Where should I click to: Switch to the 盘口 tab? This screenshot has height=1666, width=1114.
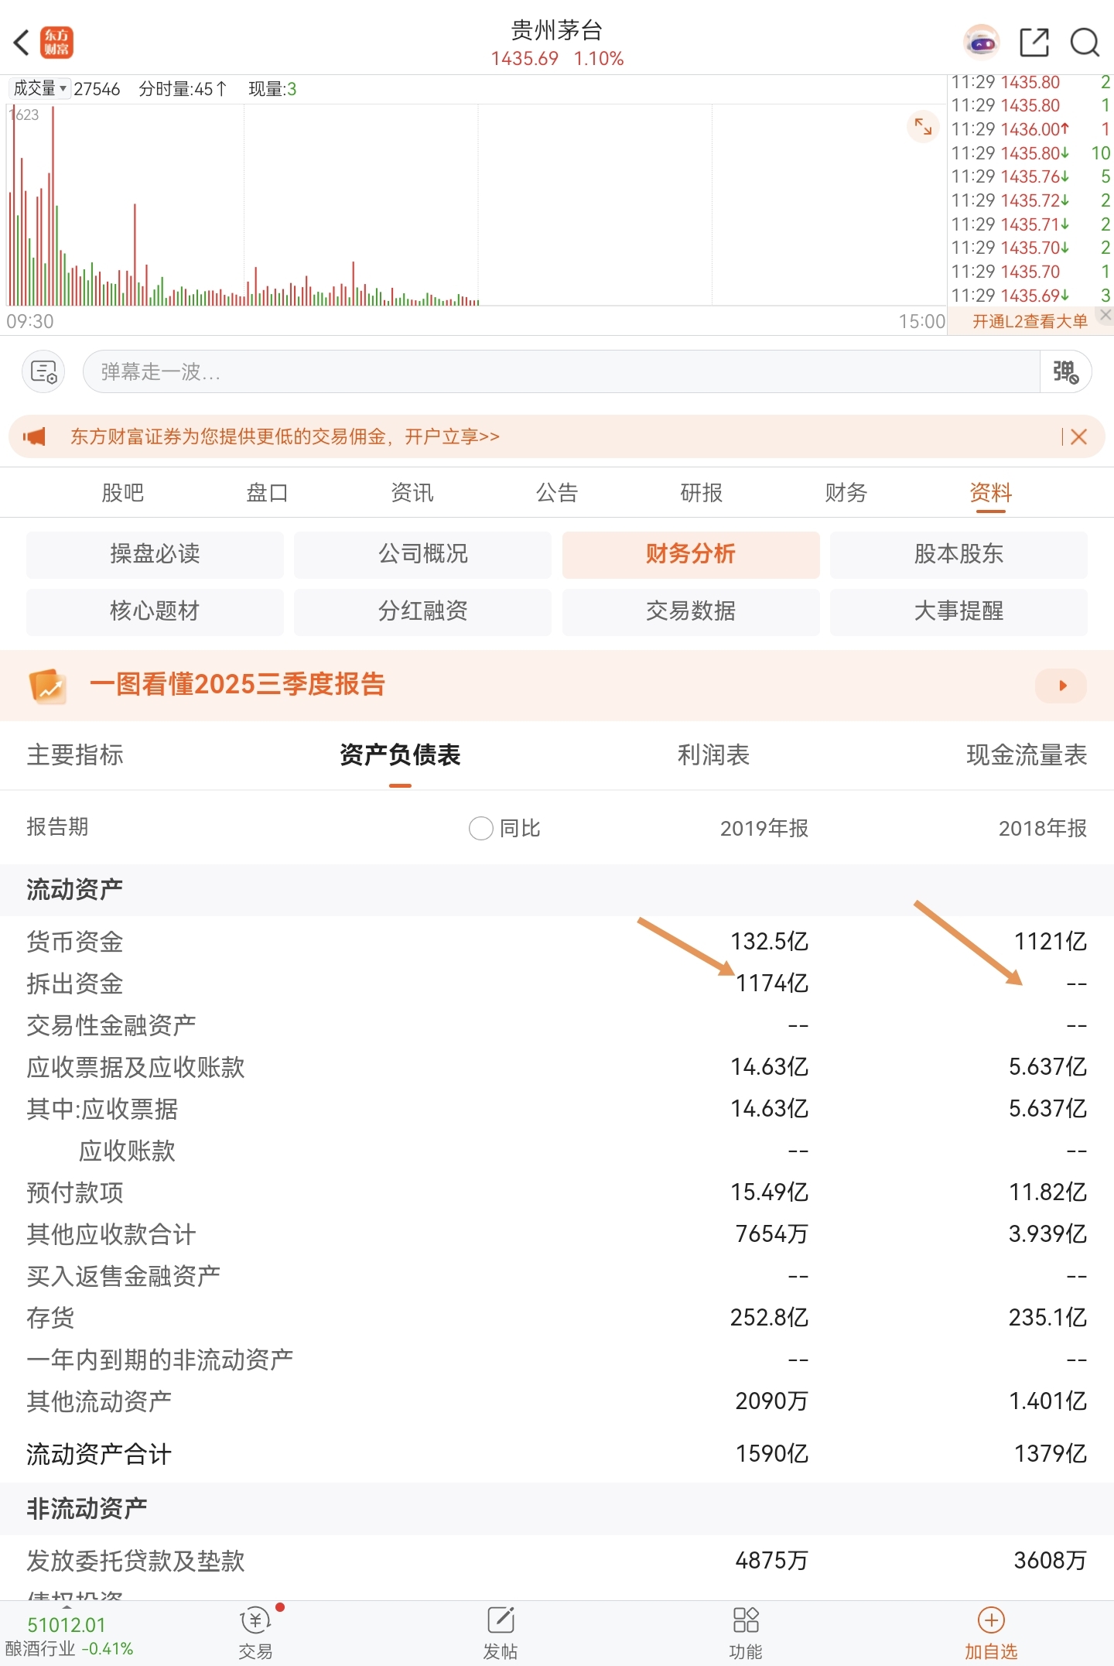(267, 493)
